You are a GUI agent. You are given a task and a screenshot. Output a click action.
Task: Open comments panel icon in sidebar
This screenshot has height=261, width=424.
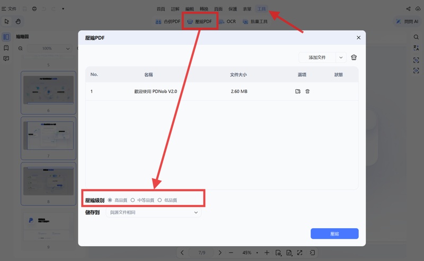[6, 58]
